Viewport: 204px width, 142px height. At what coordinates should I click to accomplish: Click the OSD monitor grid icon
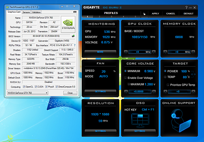coord(140,120)
